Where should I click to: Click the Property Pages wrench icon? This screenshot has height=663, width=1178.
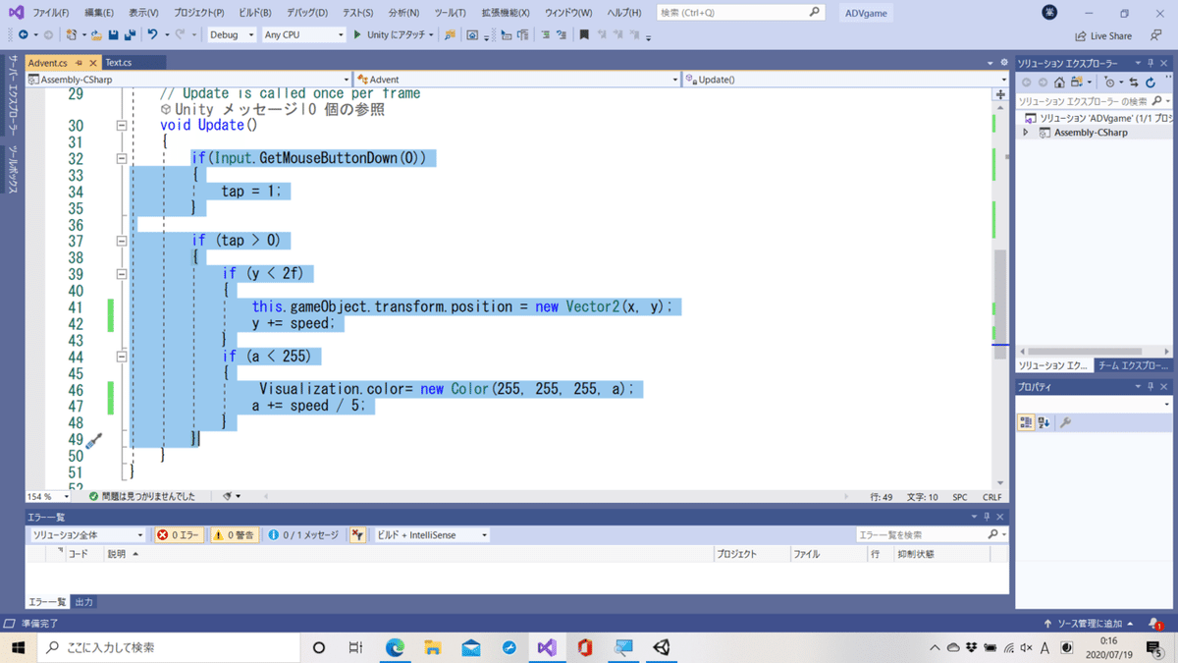1066,422
